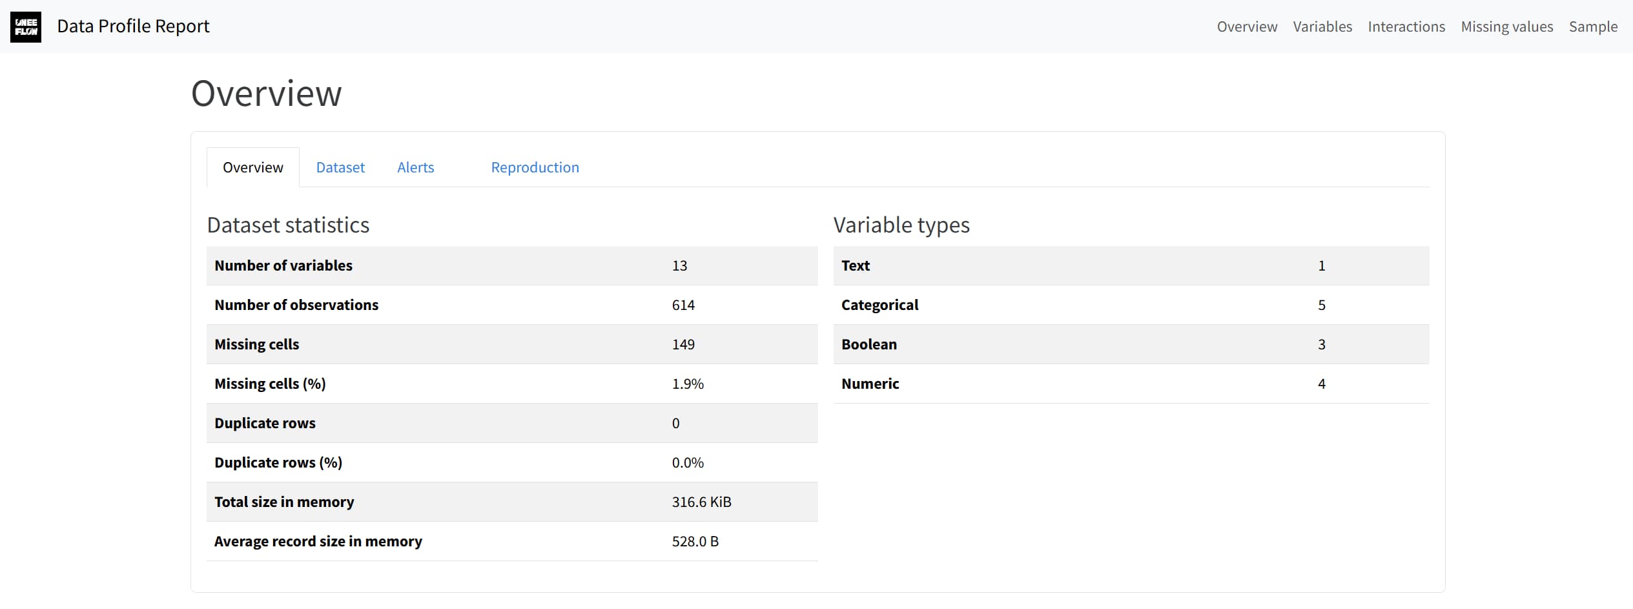
Task: Click the Data Profile Report title
Action: 133,26
